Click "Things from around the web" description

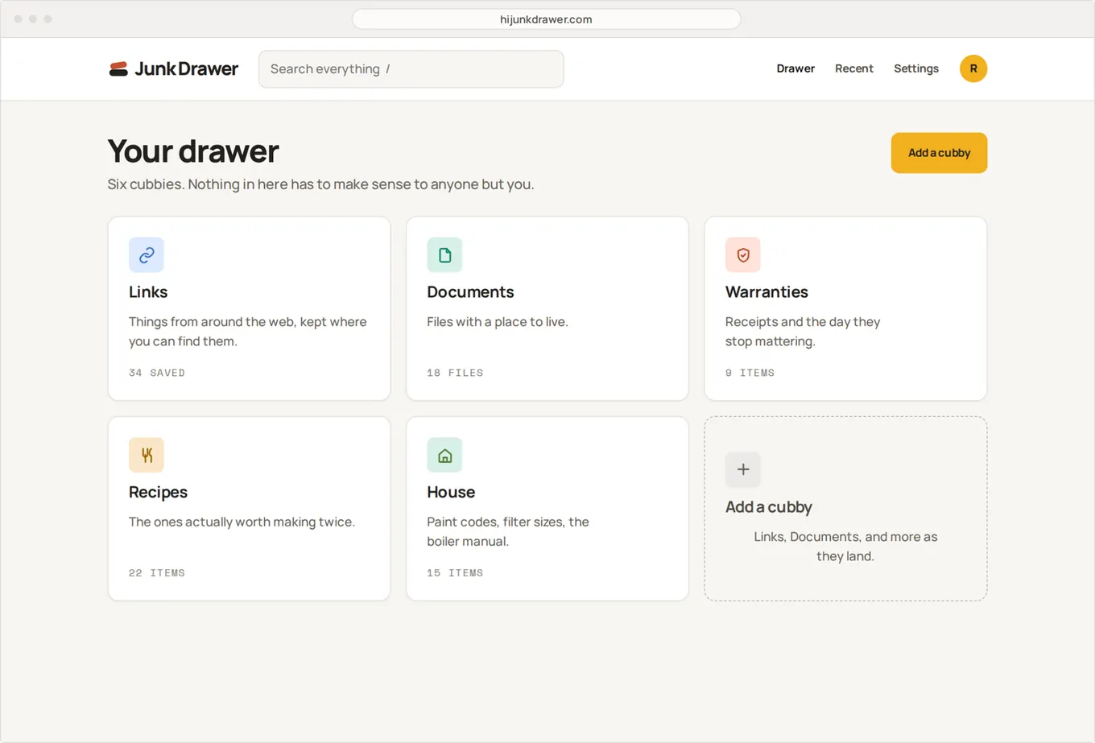[248, 332]
